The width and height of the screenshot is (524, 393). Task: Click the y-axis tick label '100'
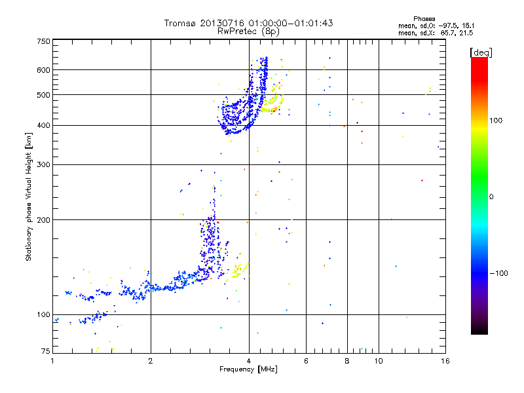click(x=43, y=315)
